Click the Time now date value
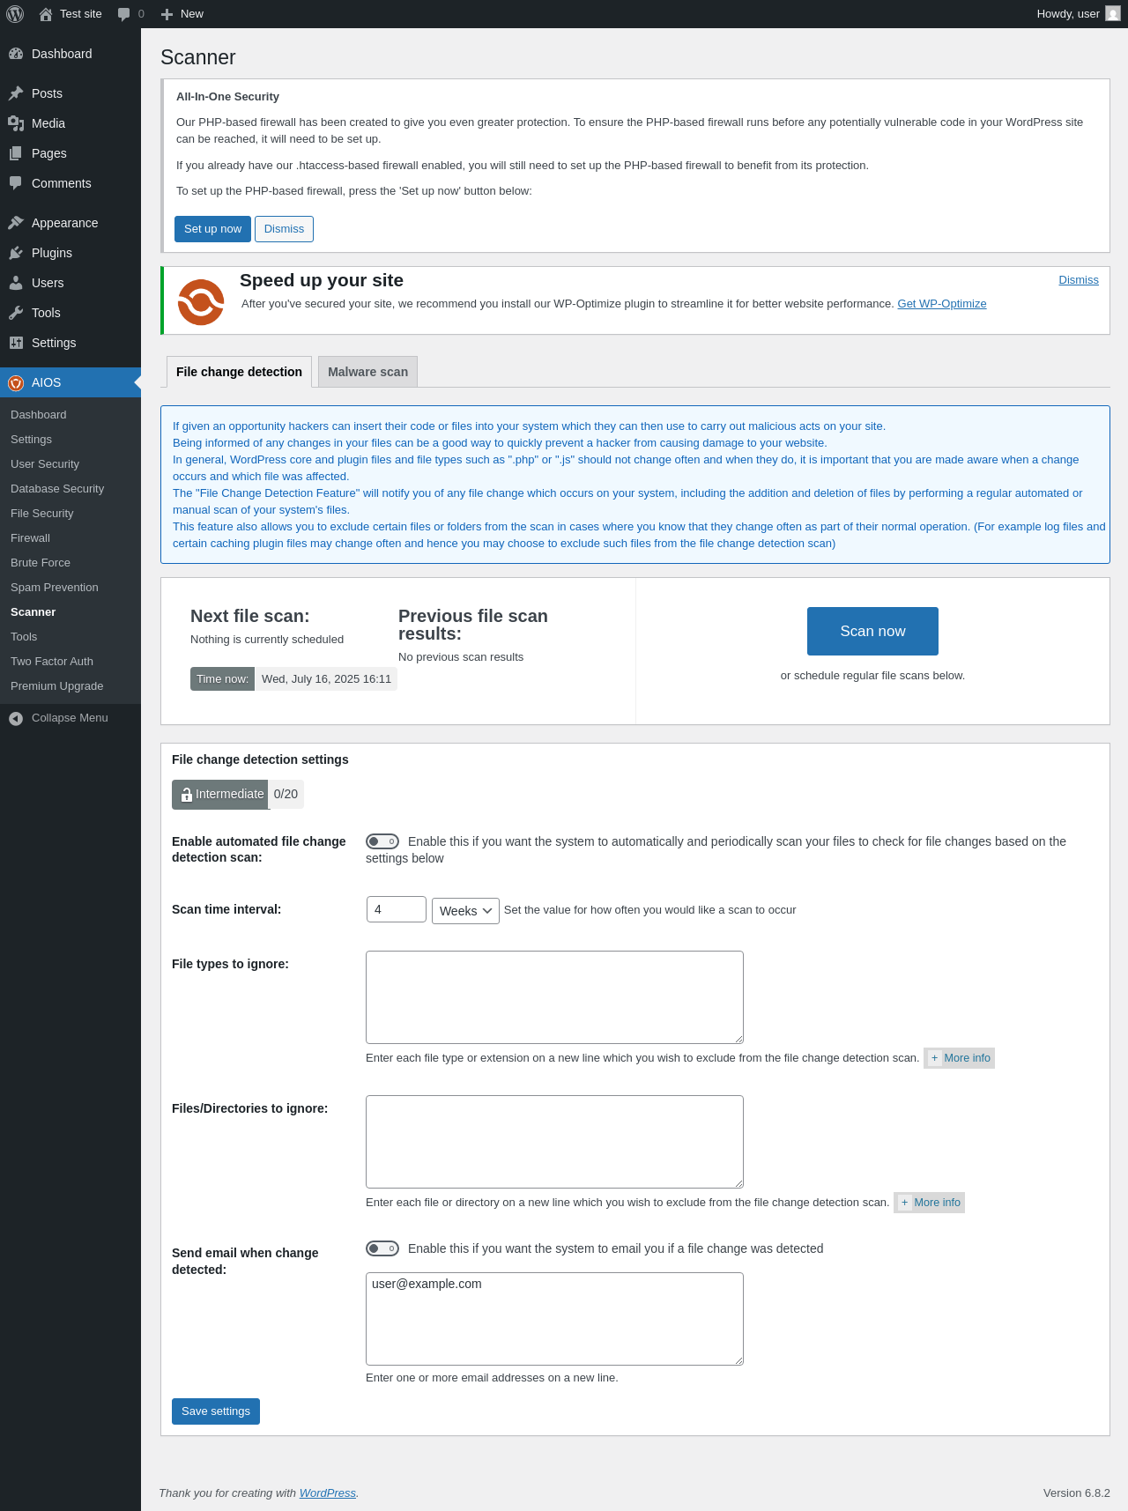 (x=326, y=679)
